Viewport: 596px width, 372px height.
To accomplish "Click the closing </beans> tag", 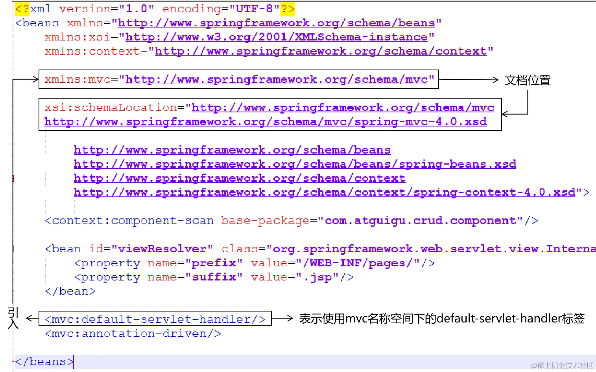I will click(x=44, y=362).
